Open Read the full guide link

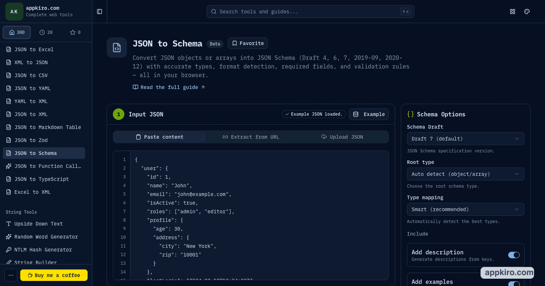(x=169, y=87)
